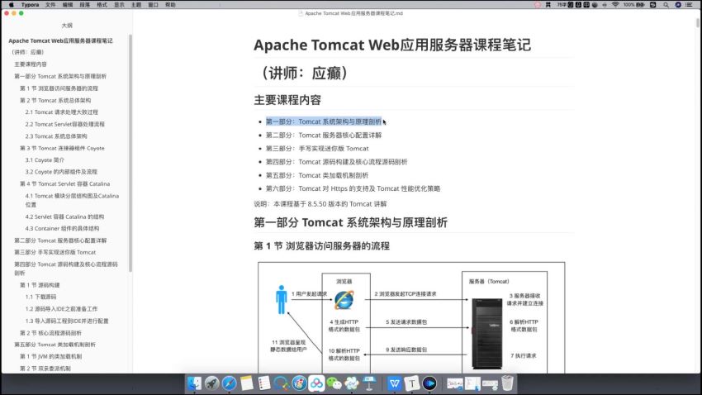Jump to outline 4.2 Servlet 容器 Catalina 的结构
Viewport: 702px width, 395px height.
tap(64, 217)
